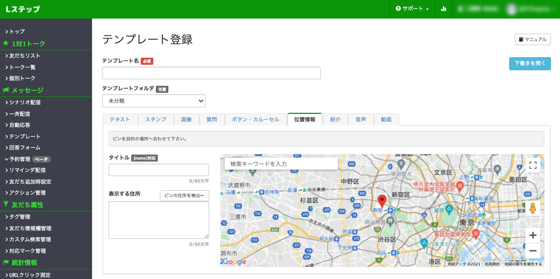Open the サポート dropdown menu
The height and width of the screenshot is (279, 560).
pos(412,9)
